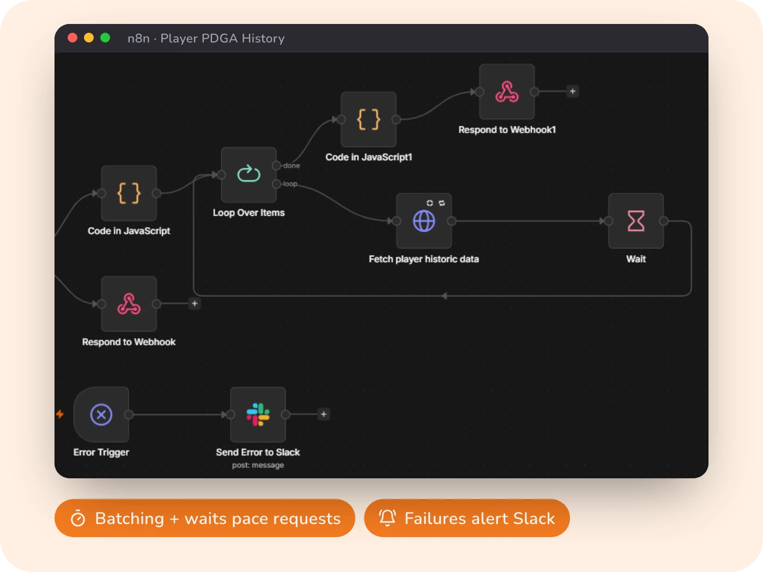Click the bell icon in the Failures badge
Image resolution: width=763 pixels, height=572 pixels.
pos(387,518)
